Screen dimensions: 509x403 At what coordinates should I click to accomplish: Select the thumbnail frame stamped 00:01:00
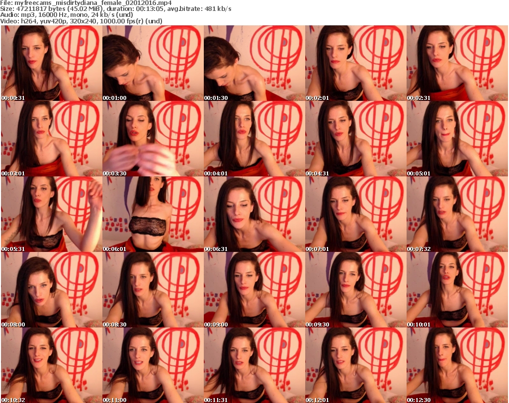153,63
